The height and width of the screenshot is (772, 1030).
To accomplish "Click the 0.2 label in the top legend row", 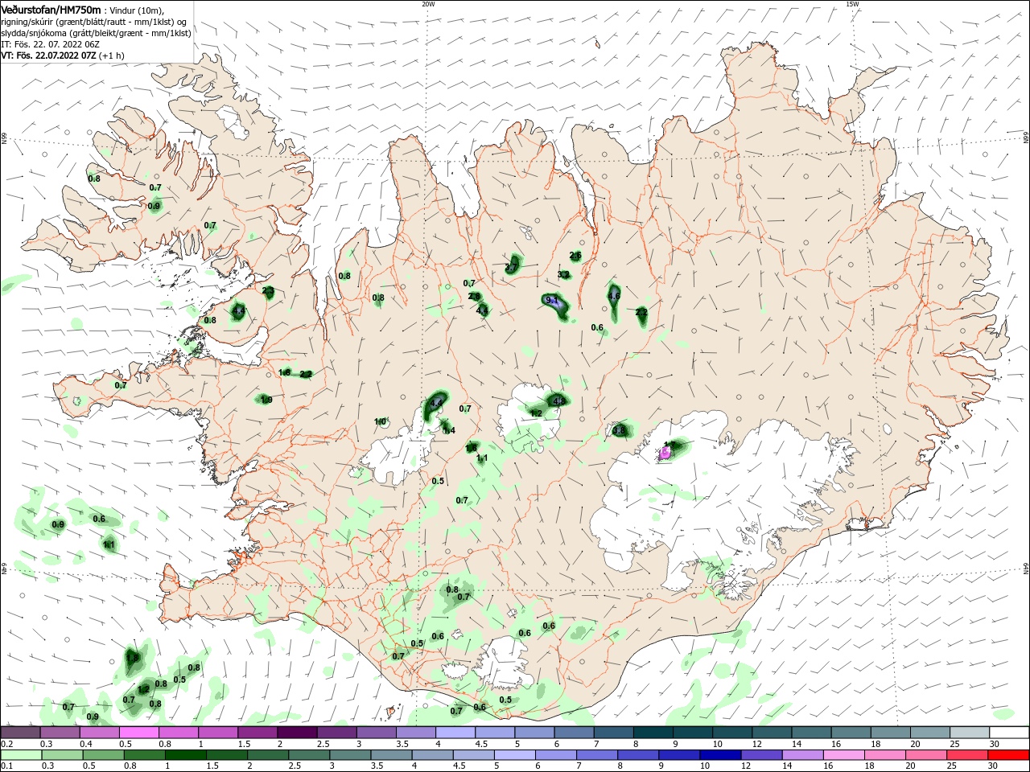I will [6, 744].
